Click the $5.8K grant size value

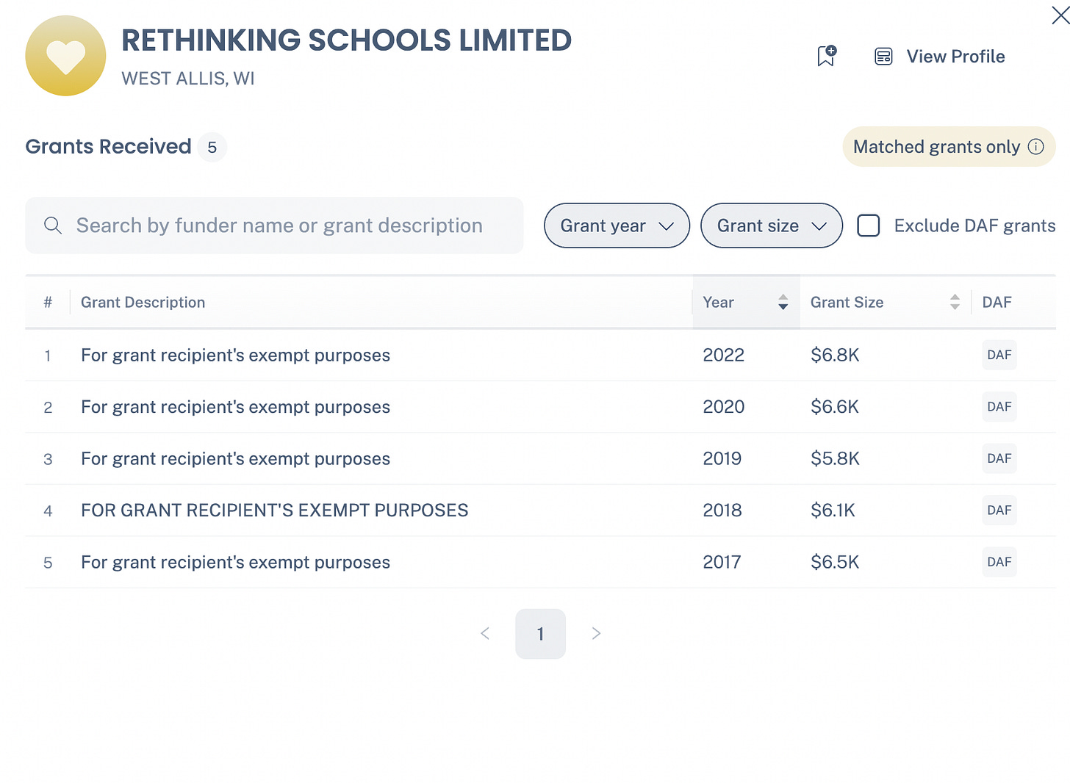835,459
